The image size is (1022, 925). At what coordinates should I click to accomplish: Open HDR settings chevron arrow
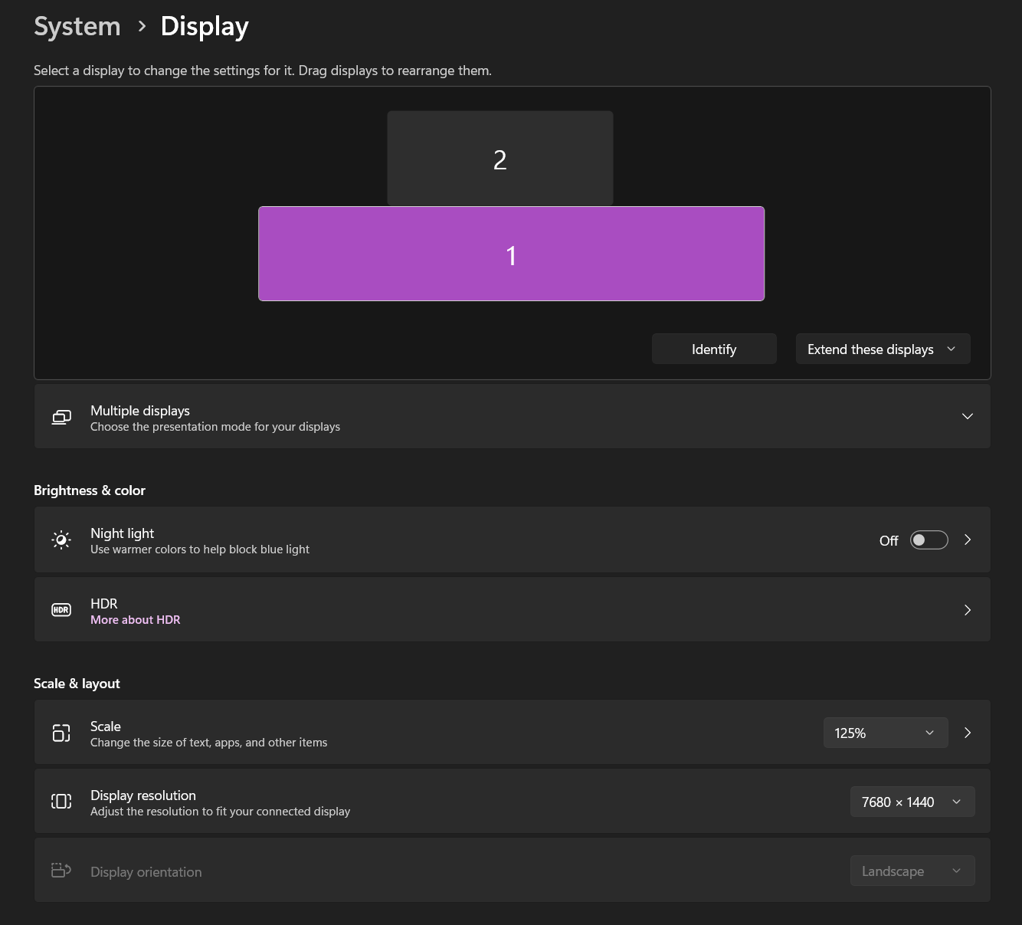click(968, 610)
